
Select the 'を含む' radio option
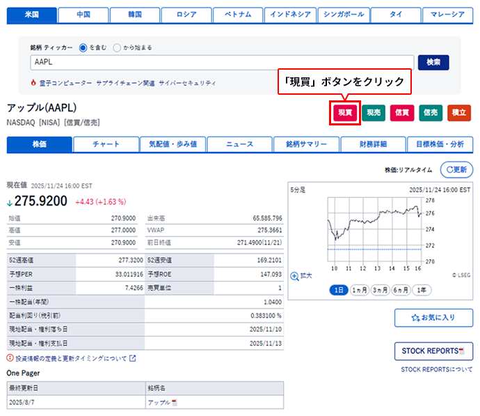pos(83,47)
